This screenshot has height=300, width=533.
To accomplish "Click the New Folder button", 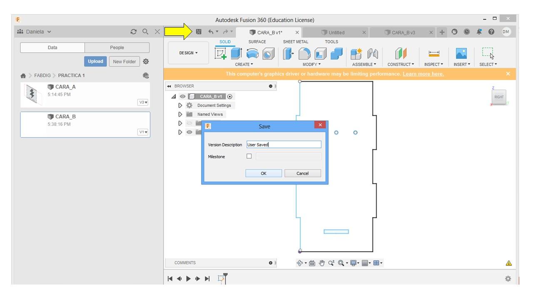I will 125,61.
